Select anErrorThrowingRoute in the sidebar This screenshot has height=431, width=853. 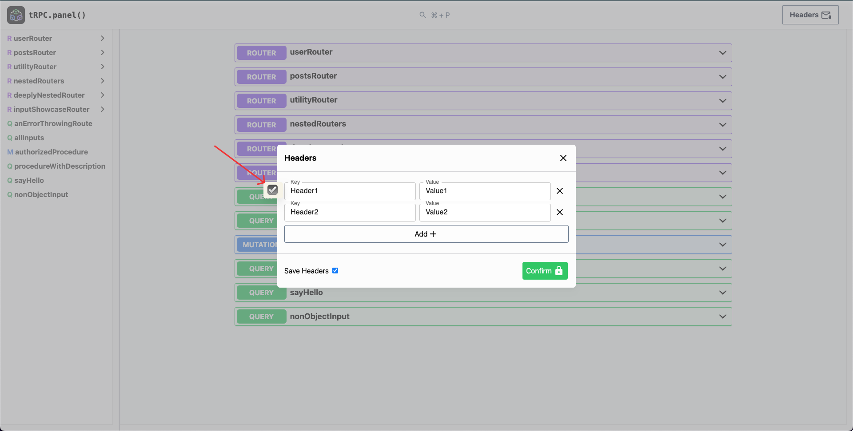pyautogui.click(x=53, y=123)
